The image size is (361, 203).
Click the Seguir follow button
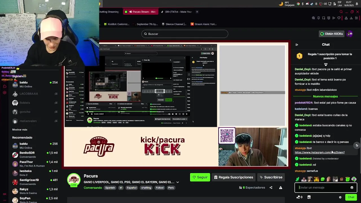coord(200,177)
